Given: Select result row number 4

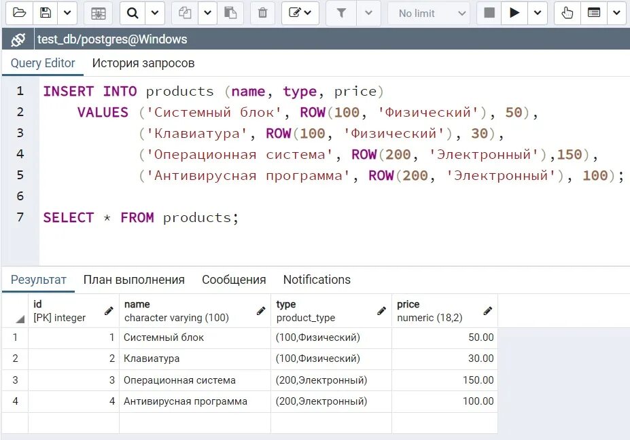Looking at the screenshot, I should 15,401.
